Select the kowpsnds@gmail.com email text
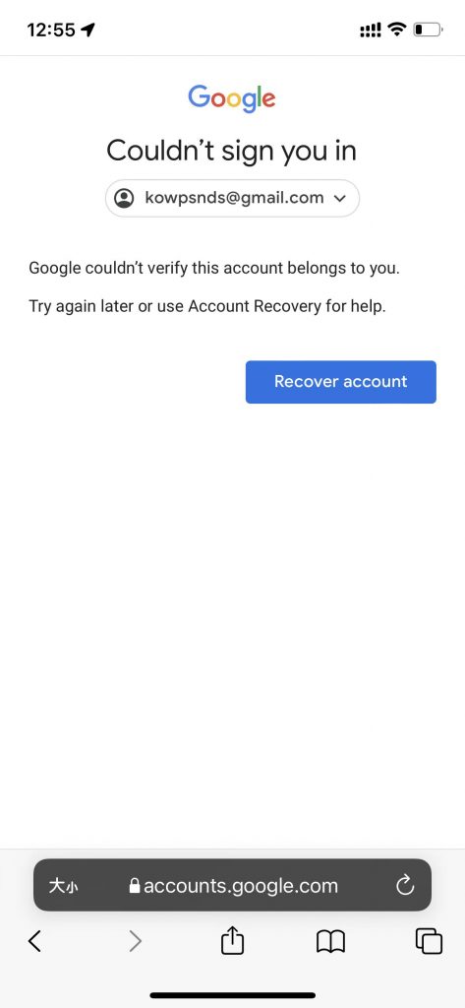The height and width of the screenshot is (1008, 465). coord(234,198)
